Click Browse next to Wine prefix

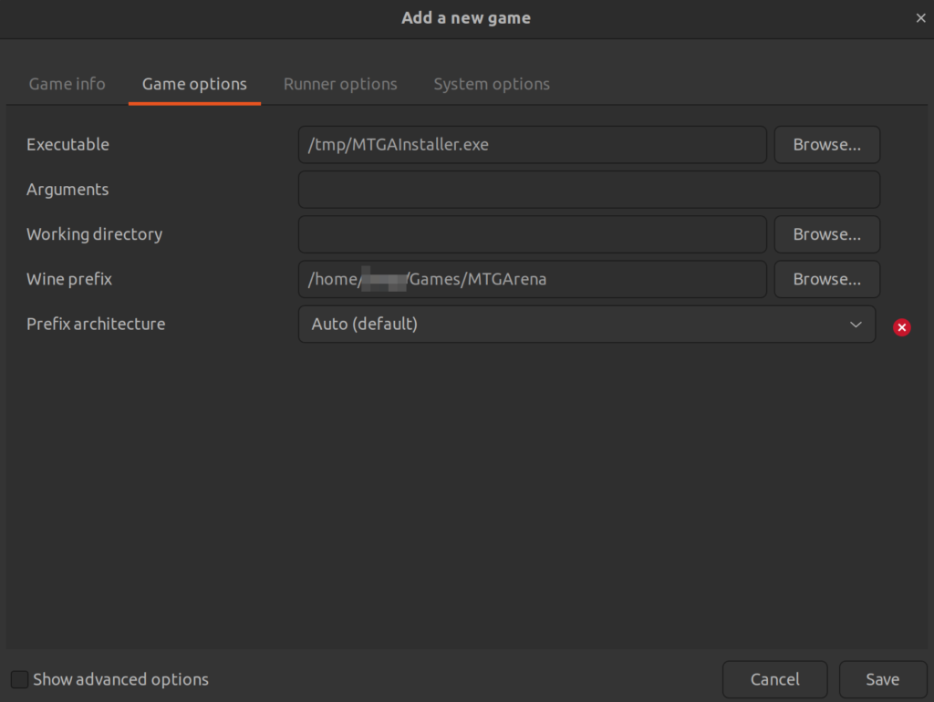tap(826, 279)
